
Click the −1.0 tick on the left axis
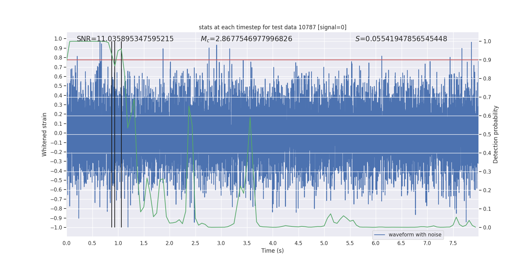pyautogui.click(x=56, y=228)
